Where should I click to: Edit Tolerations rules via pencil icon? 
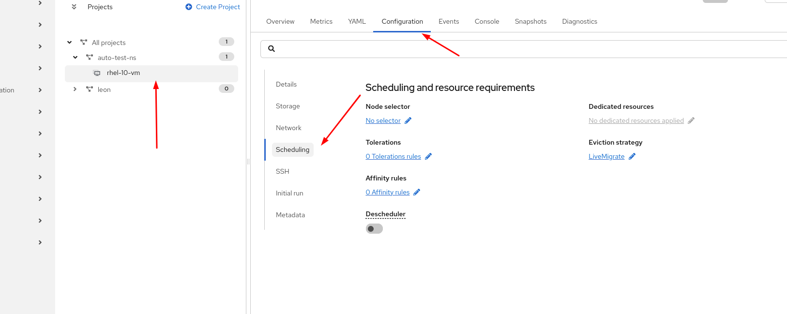click(428, 156)
